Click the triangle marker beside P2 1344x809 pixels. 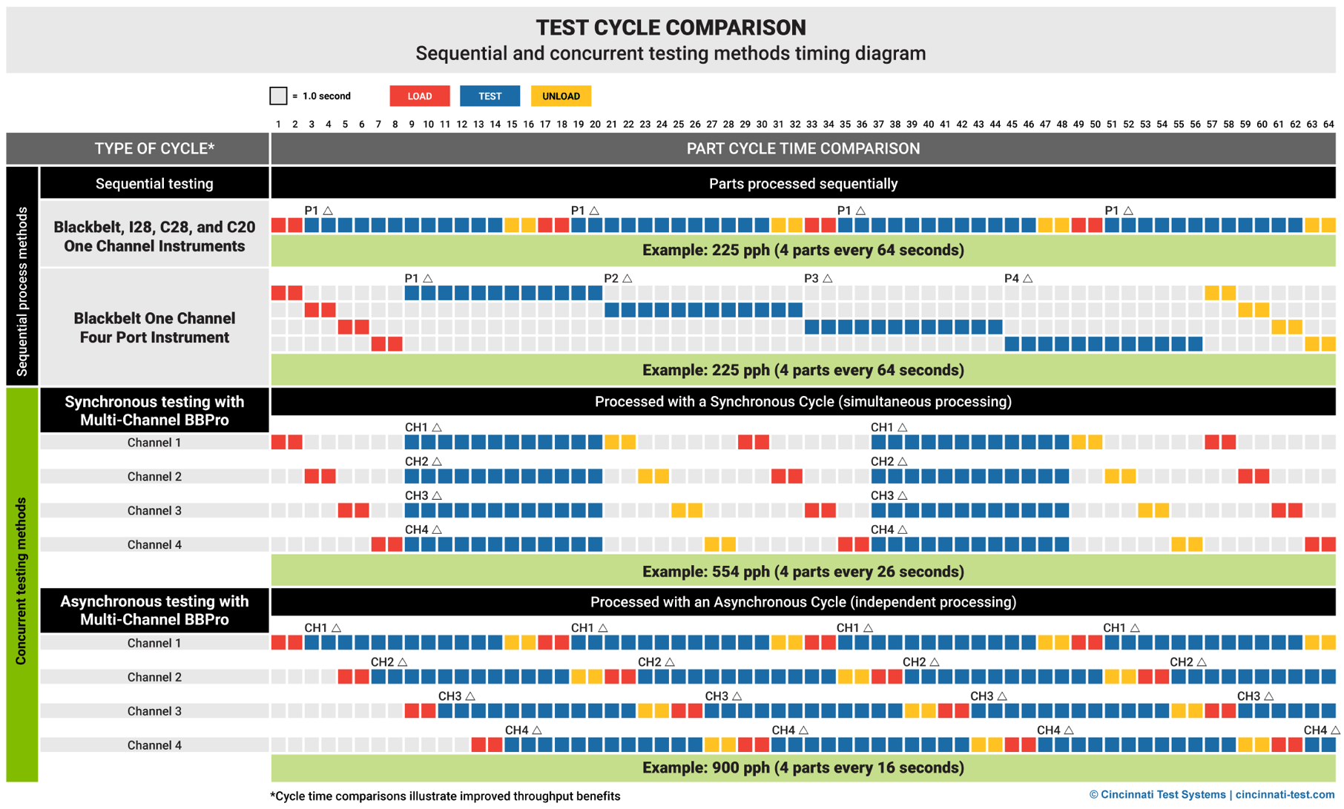[x=627, y=279]
